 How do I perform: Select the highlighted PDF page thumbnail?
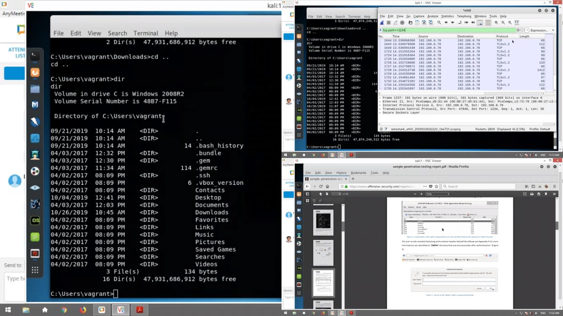pyautogui.click(x=323, y=283)
